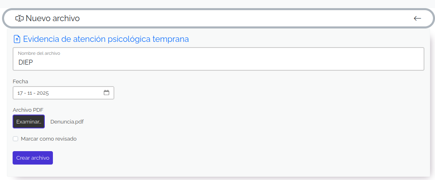This screenshot has height=180, width=435.
Task: Submit with the Crear archivo button
Action: pyautogui.click(x=33, y=158)
